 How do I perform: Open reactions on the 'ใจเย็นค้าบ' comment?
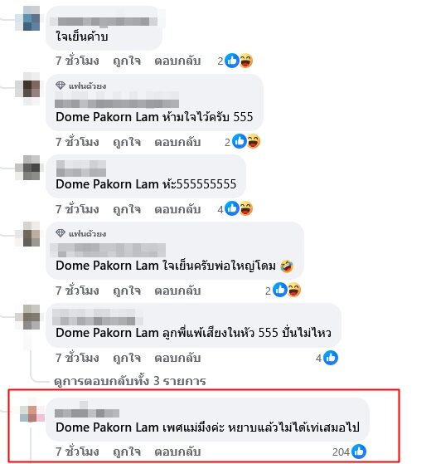pyautogui.click(x=235, y=61)
